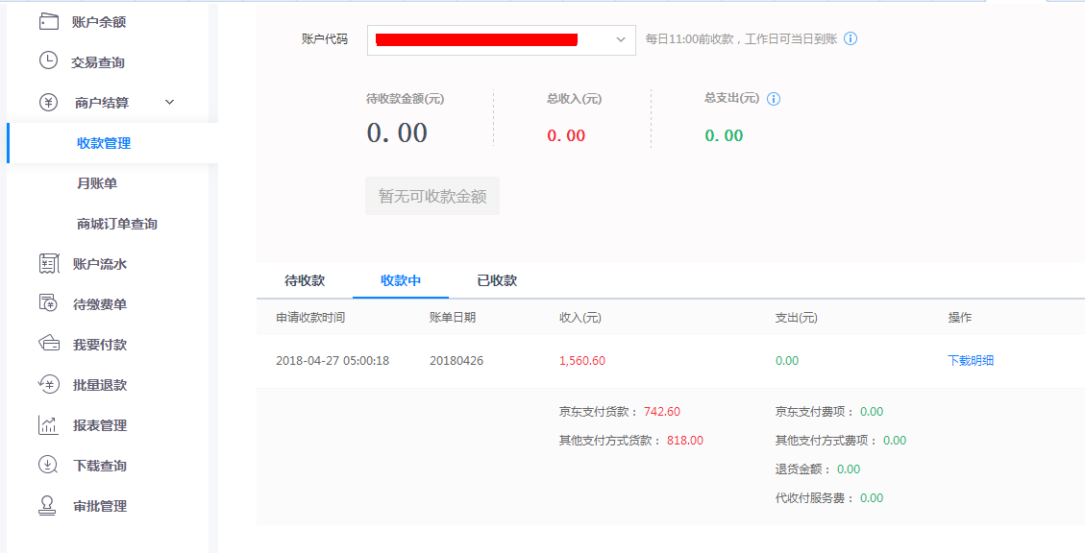Switch to the 已收款 tab
The width and height of the screenshot is (1085, 553).
(x=497, y=280)
